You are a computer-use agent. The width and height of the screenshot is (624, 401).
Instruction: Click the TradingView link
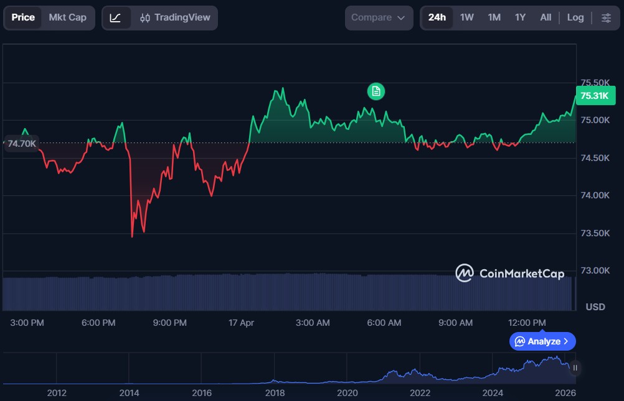184,17
